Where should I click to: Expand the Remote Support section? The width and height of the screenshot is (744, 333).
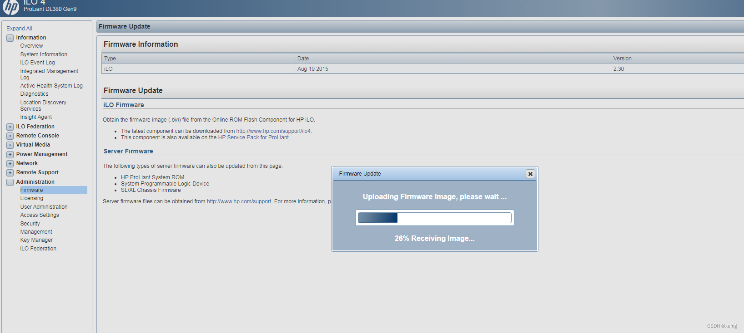[10, 173]
